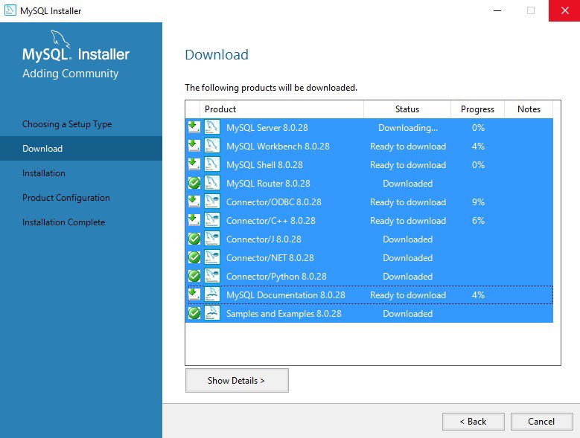Click the Status column header
The image size is (580, 438).
pos(407,109)
